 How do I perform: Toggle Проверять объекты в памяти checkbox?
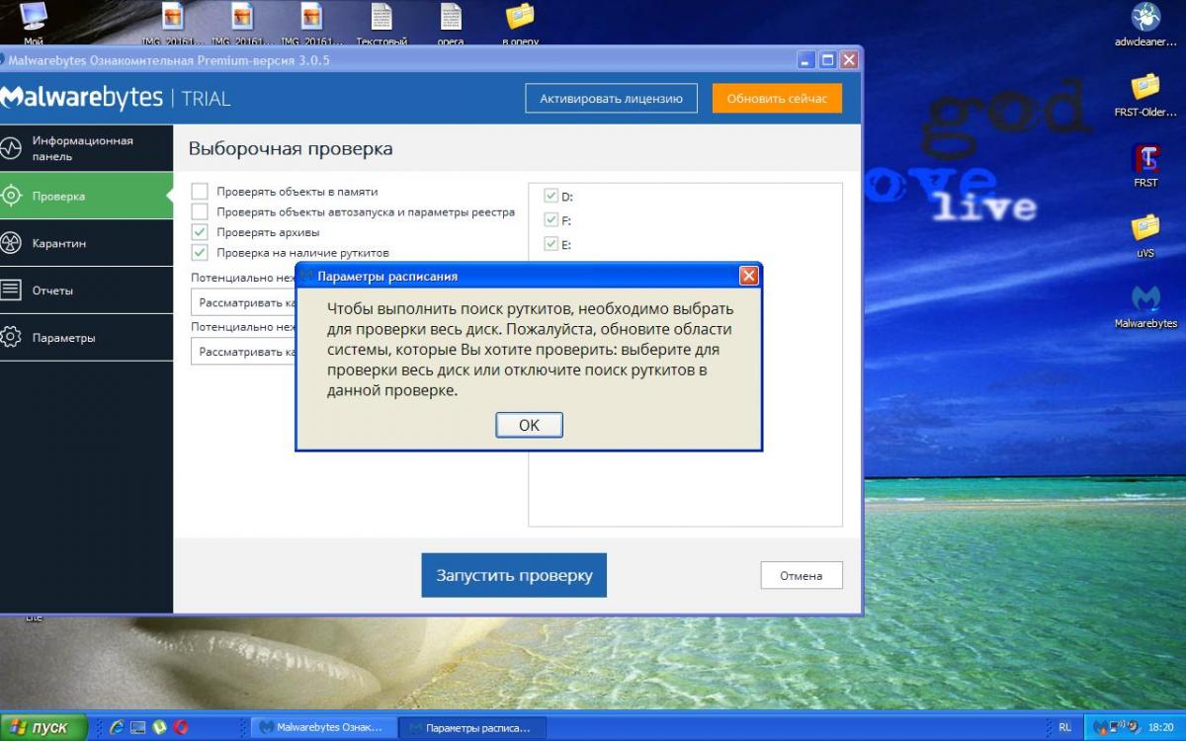(200, 192)
